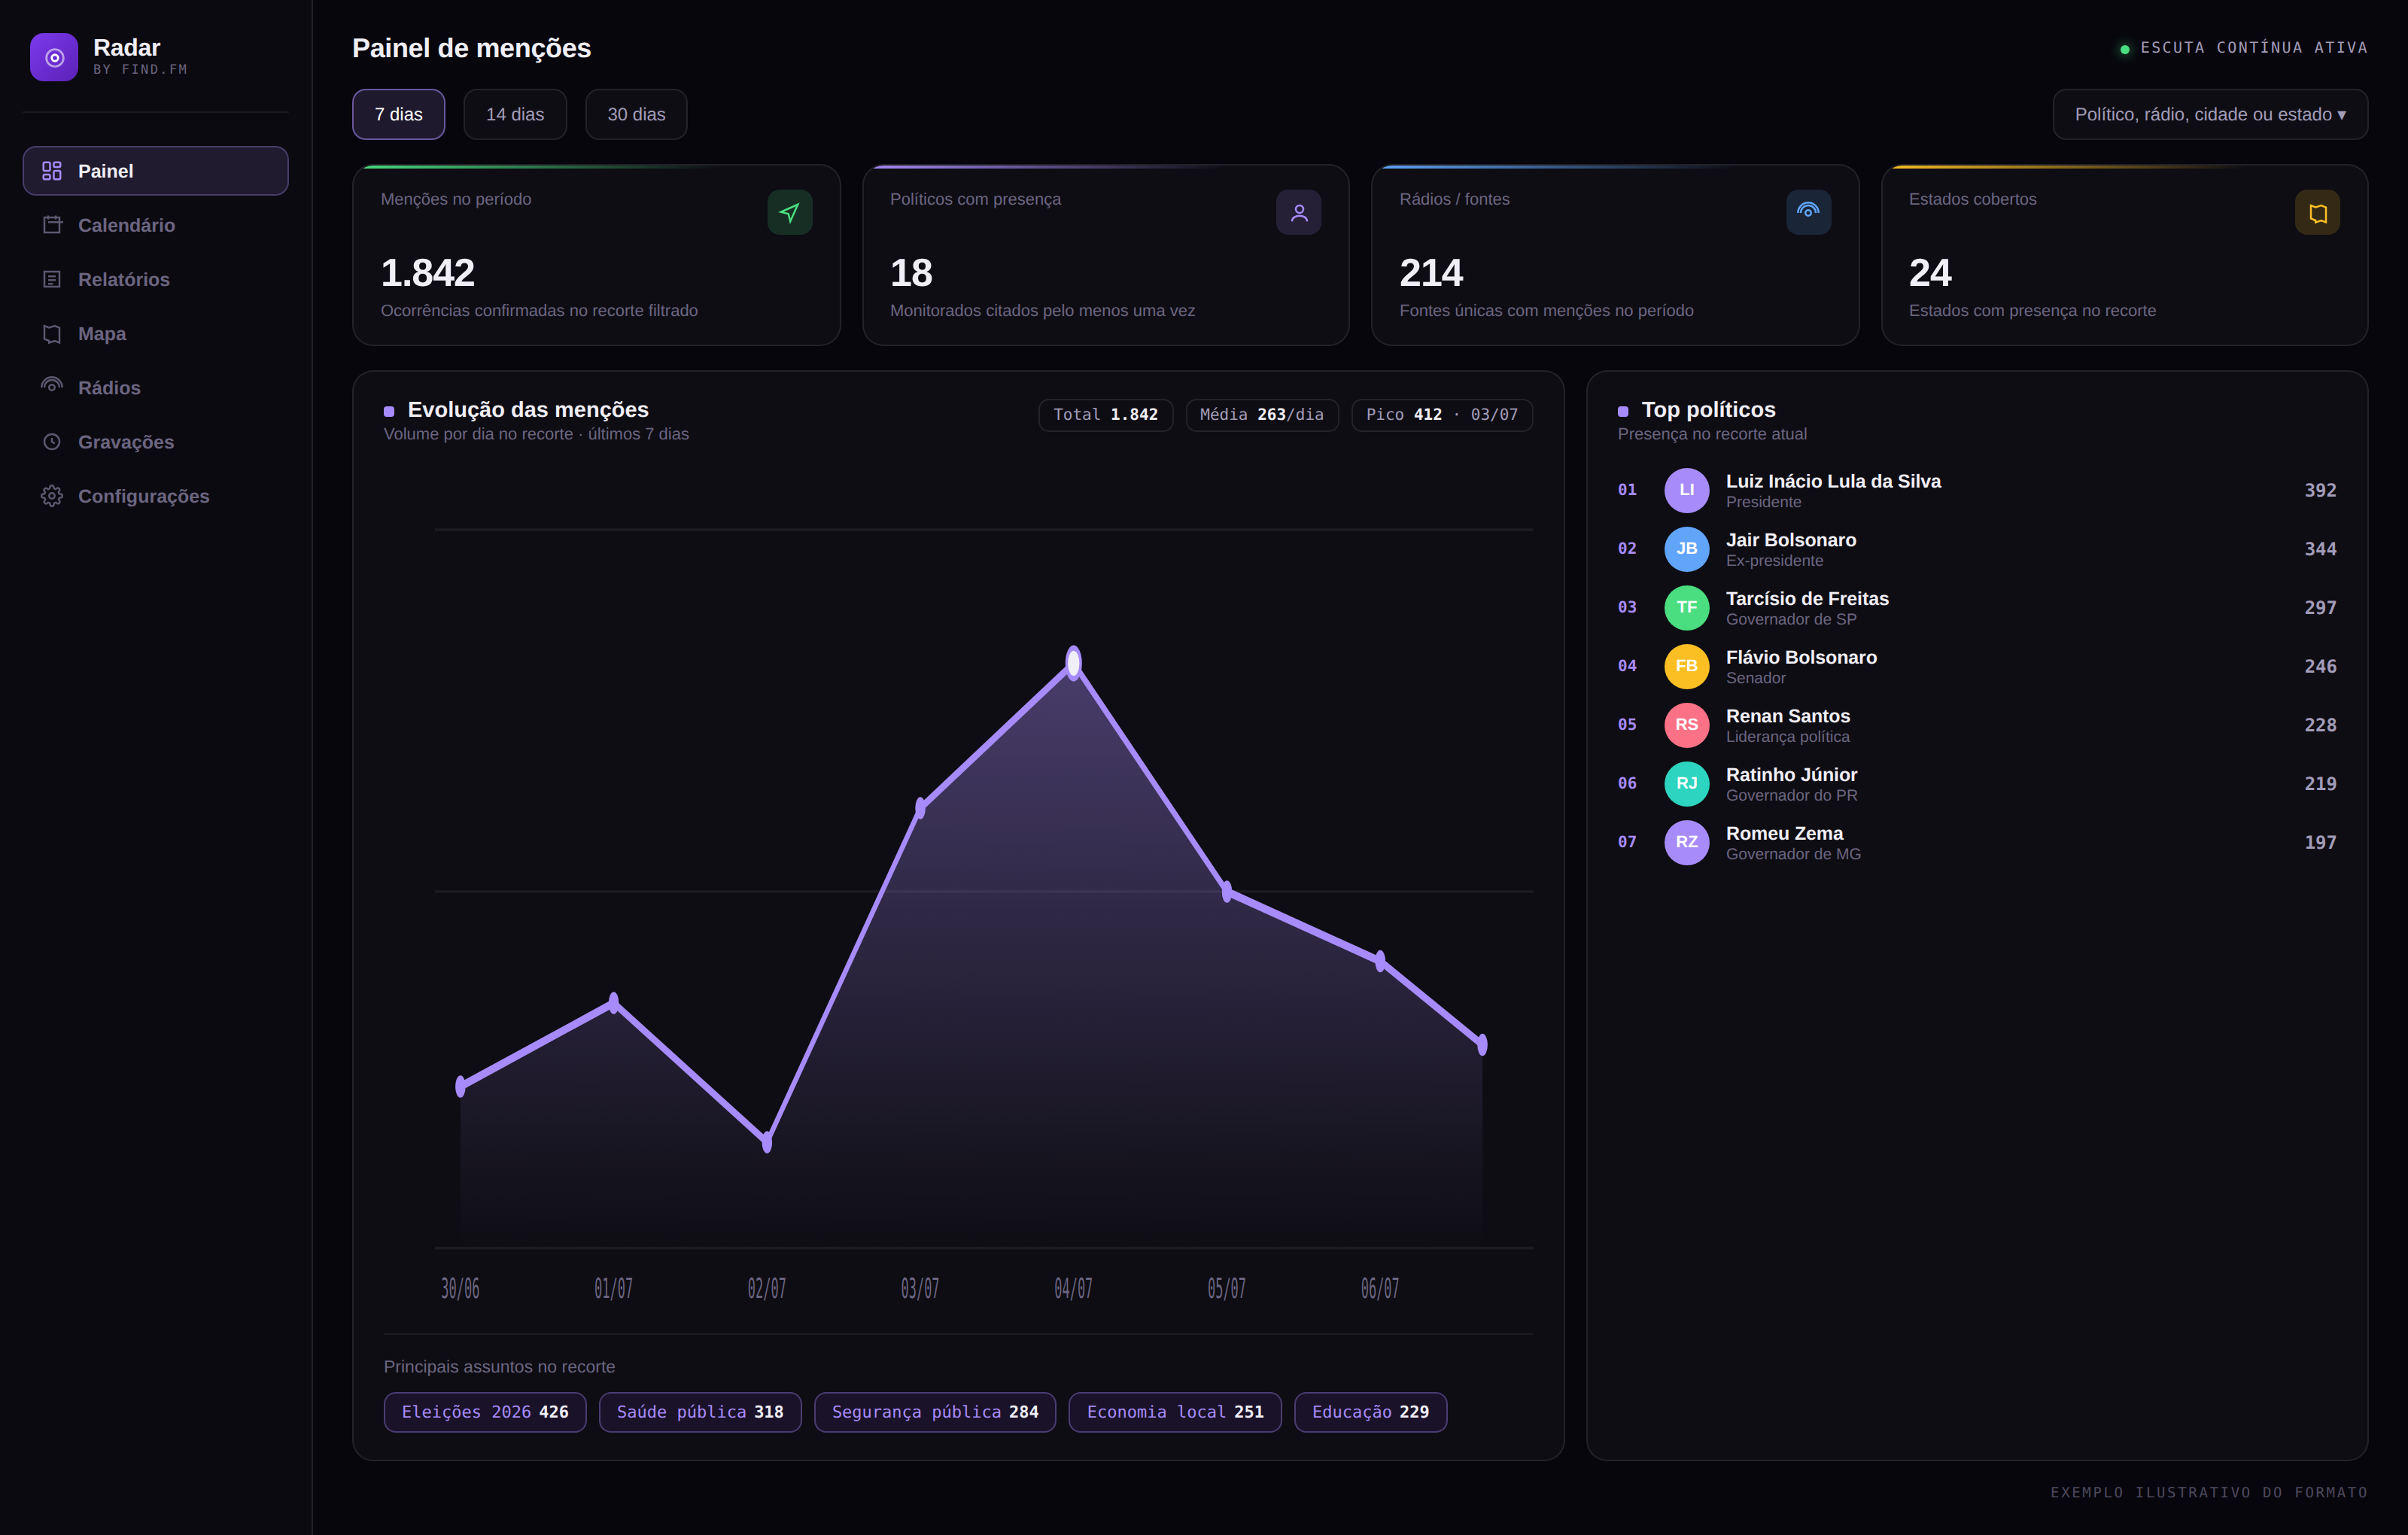Click the Painel grid icon in sidebar
The image size is (2408, 1535).
coord(52,171)
